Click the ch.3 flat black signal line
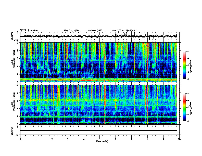This screenshot has height=156, width=202. (98, 131)
